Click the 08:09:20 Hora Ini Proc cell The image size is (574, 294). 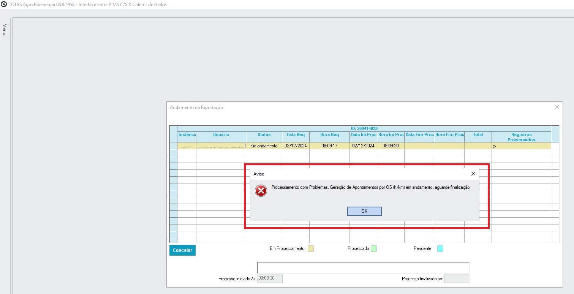point(391,146)
